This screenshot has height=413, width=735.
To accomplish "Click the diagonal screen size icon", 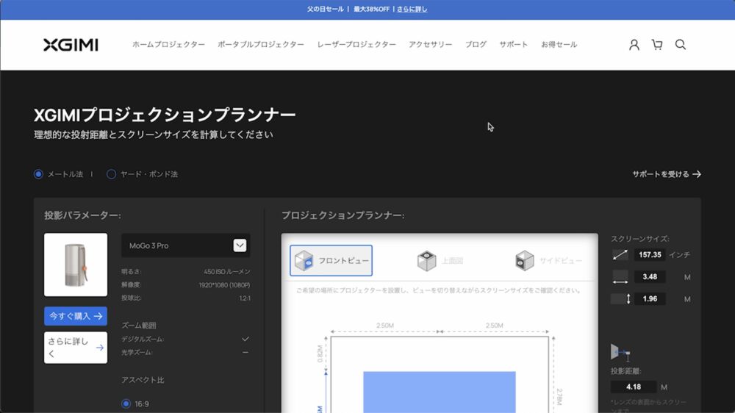I will point(620,254).
